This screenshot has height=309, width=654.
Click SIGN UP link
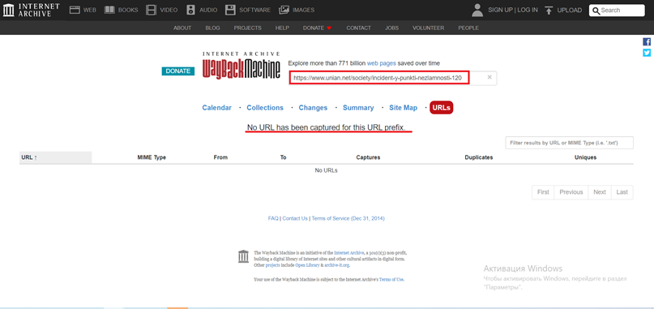coord(500,10)
